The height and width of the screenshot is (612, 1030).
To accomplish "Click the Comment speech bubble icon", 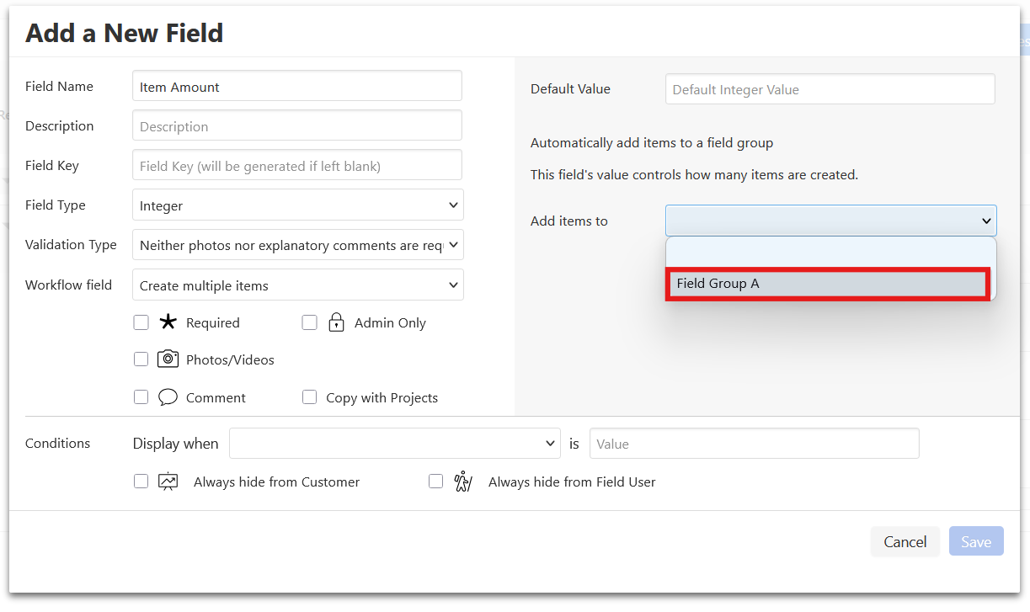I will click(x=168, y=397).
